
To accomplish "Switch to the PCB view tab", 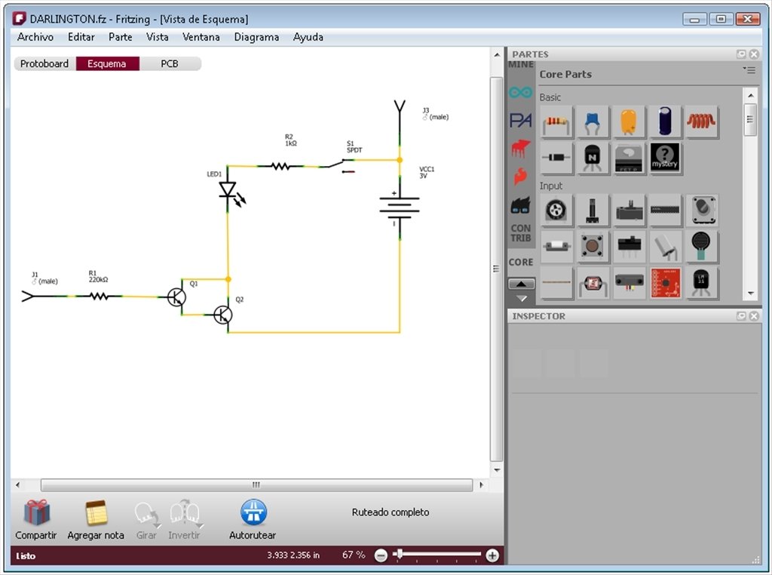I will pyautogui.click(x=170, y=63).
